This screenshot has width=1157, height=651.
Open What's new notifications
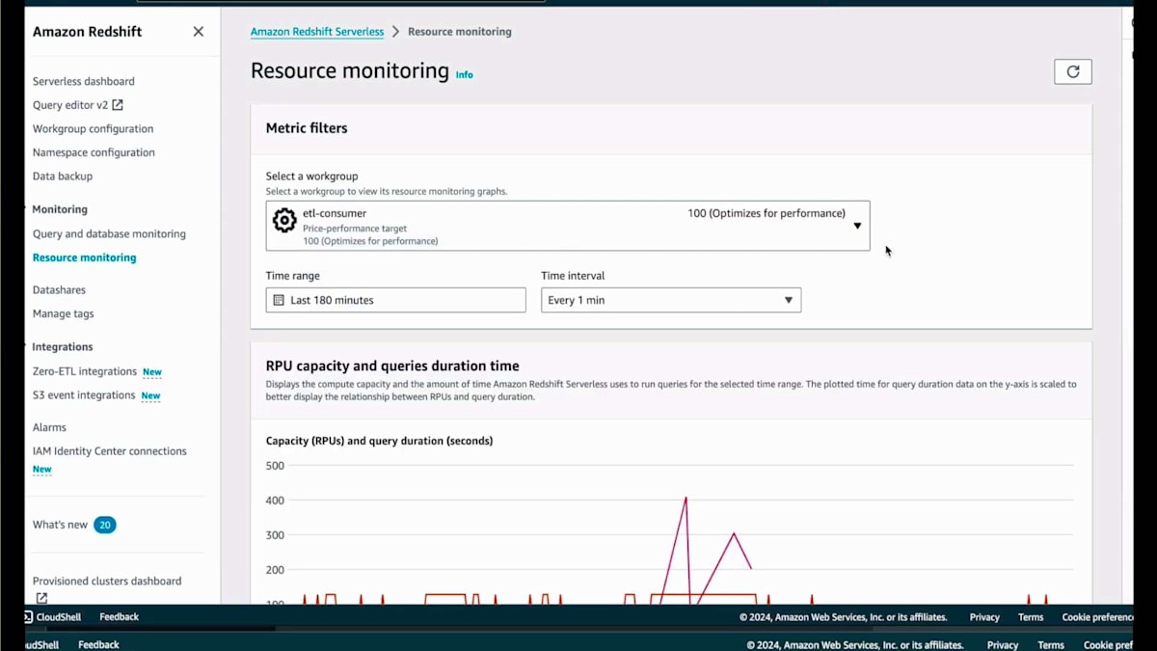tap(60, 525)
